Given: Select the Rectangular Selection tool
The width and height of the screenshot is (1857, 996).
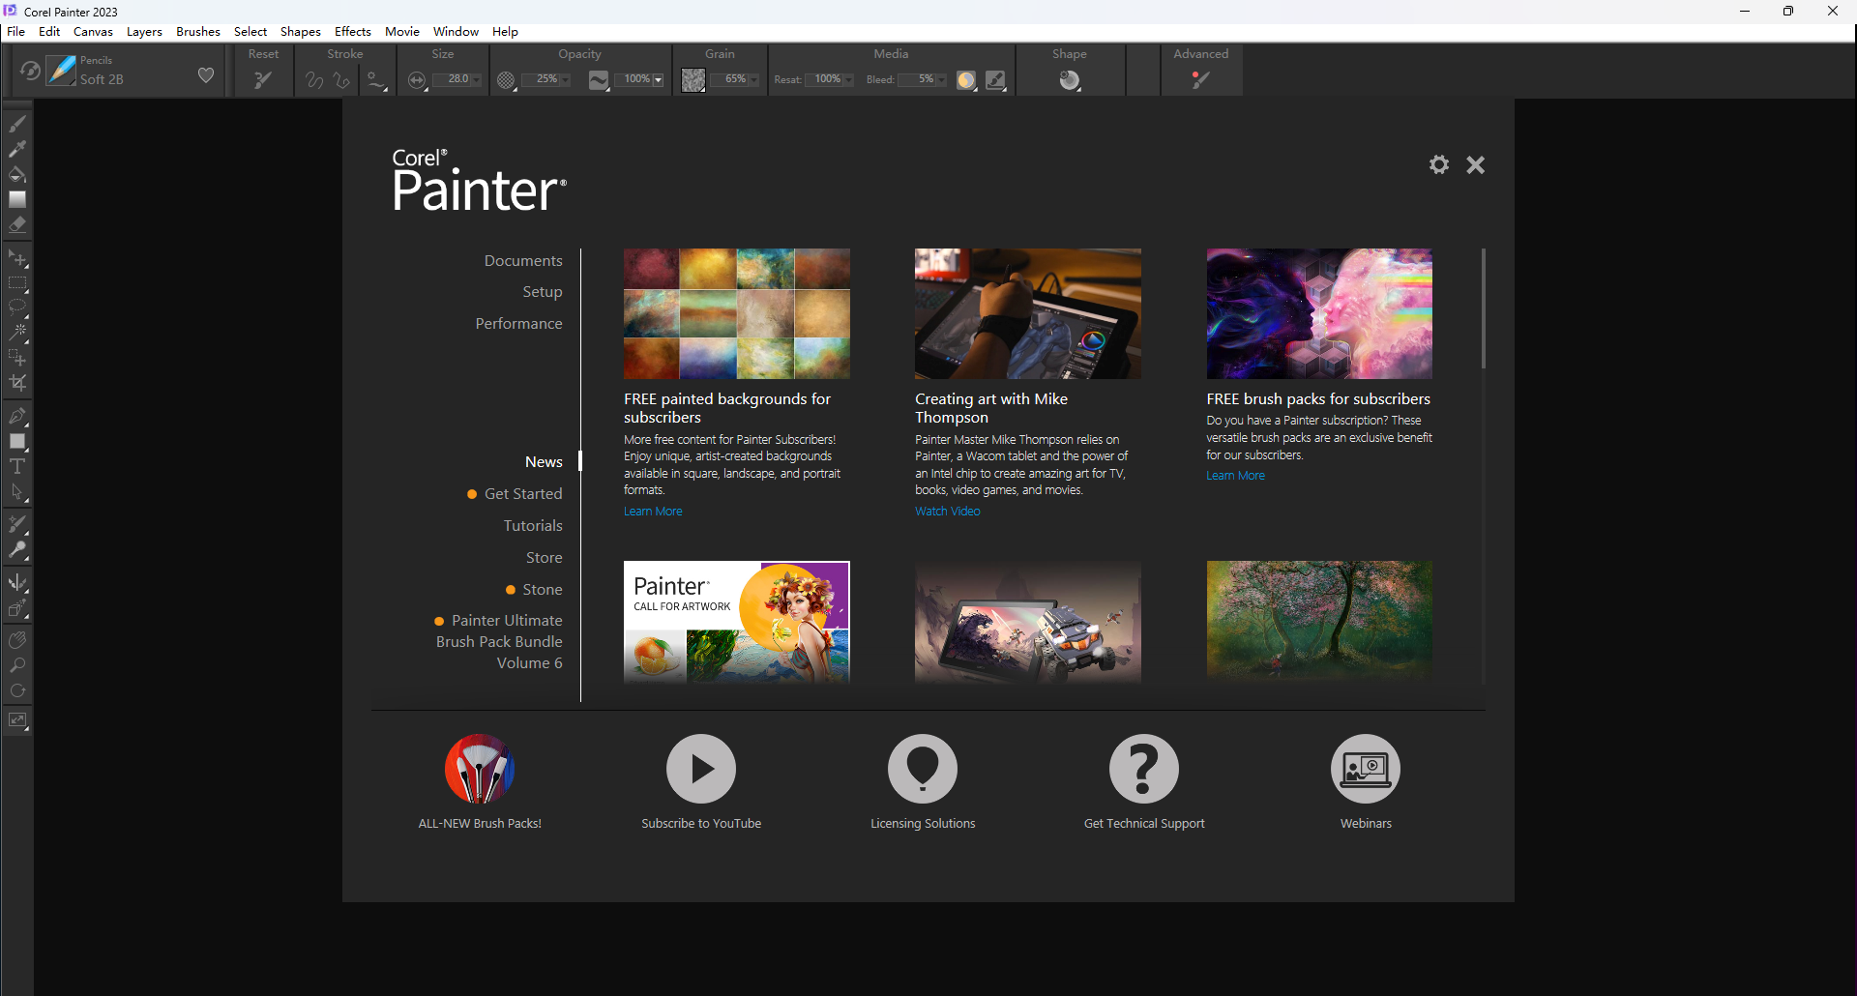Looking at the screenshot, I should [17, 284].
